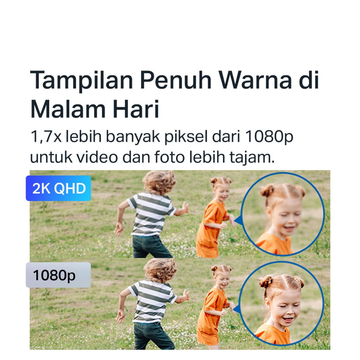Click the '1,7x lebih banyak piksel' text line
The image size is (360, 360).
tap(162, 137)
